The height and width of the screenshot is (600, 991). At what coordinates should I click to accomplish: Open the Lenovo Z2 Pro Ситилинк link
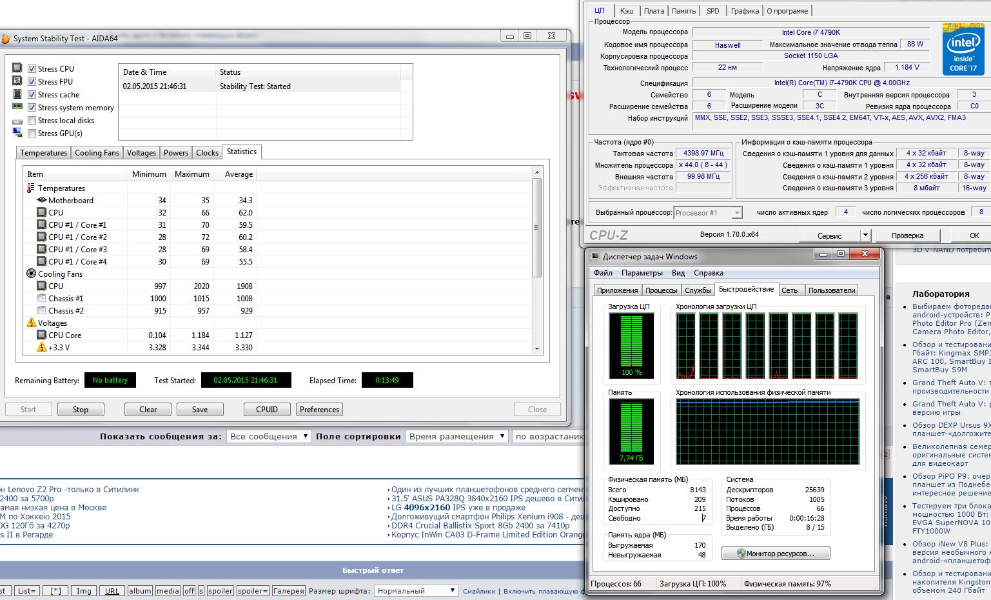(x=70, y=489)
